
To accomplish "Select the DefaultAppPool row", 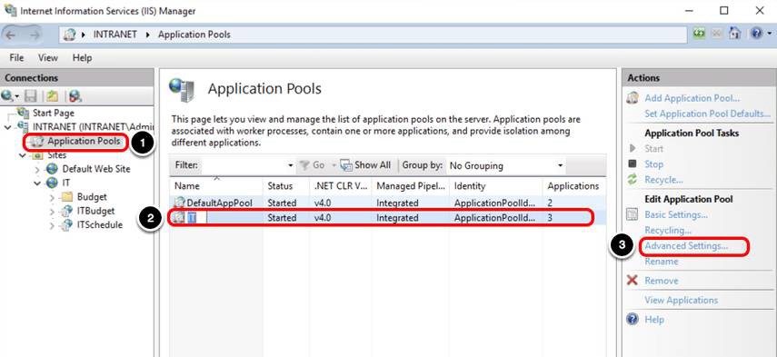I will click(x=387, y=203).
